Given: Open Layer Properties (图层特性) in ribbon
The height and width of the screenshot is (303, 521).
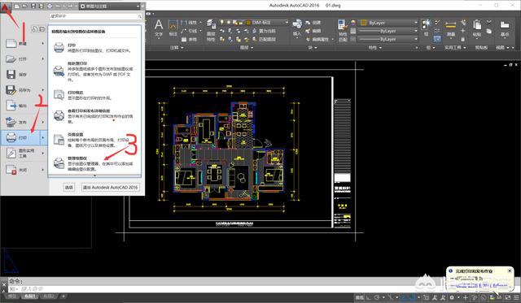Looking at the screenshot, I should coord(211,31).
